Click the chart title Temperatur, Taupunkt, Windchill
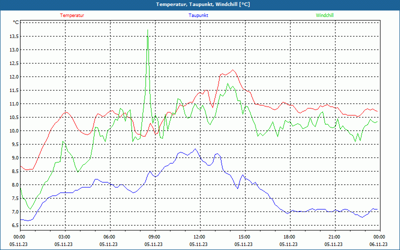 (203, 4)
